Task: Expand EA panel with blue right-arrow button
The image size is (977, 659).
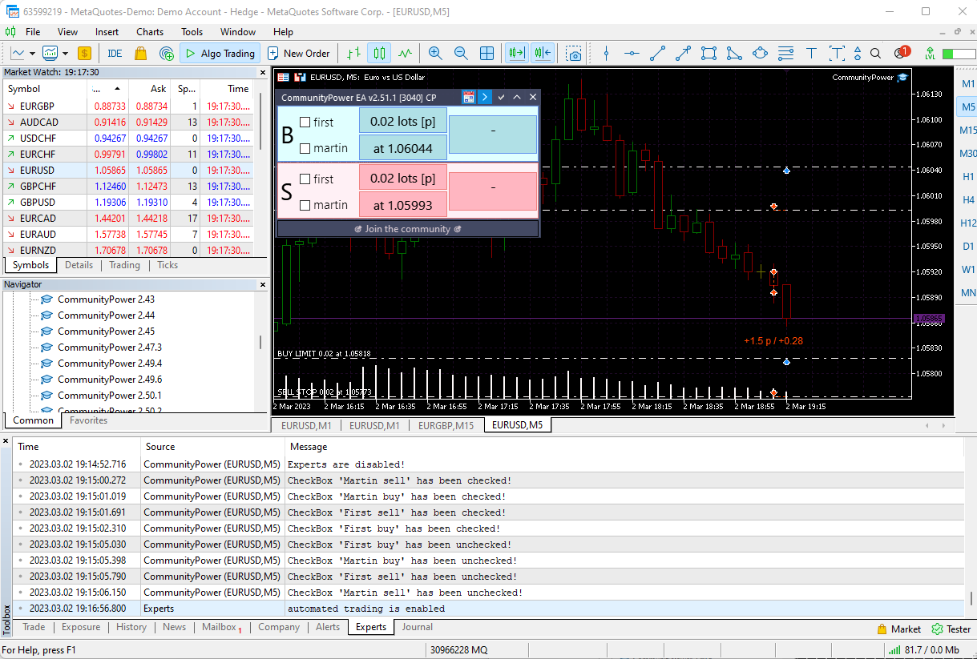Action: tap(485, 97)
